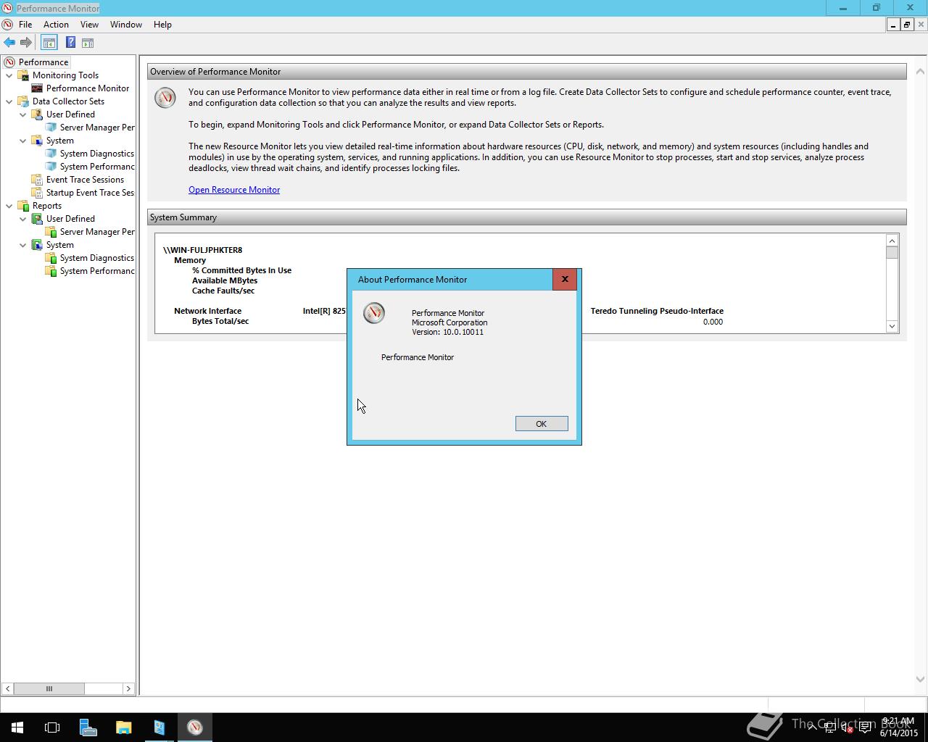Collapse the Reports node
This screenshot has height=742, width=928.
tap(9, 206)
